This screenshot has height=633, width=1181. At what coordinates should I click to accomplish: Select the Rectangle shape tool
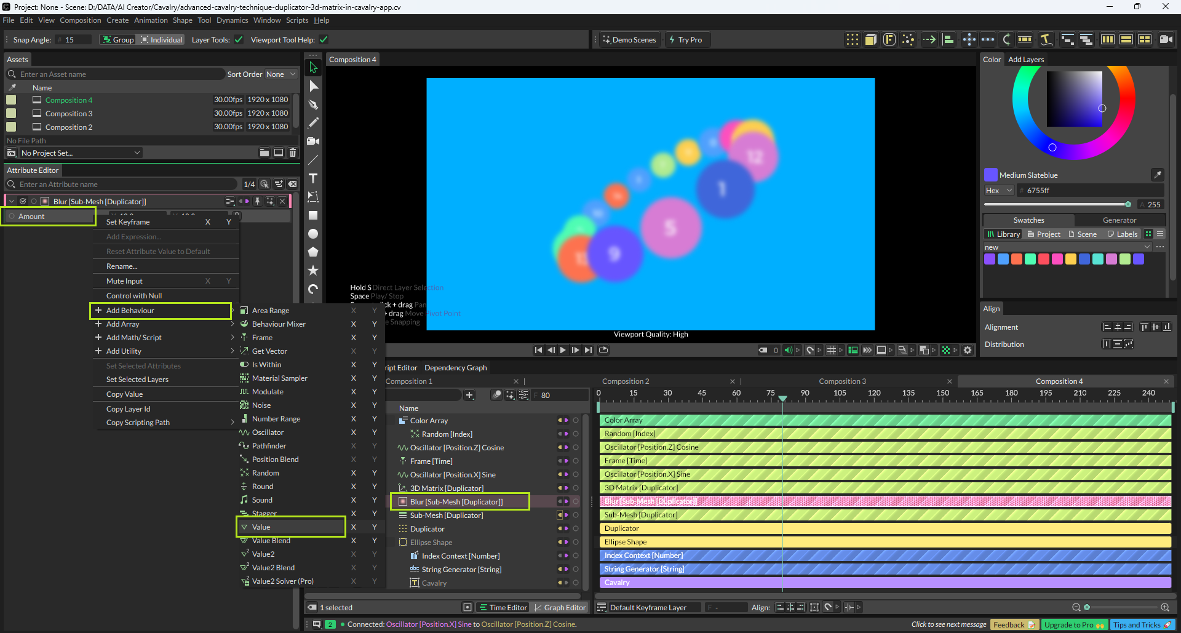coord(313,215)
